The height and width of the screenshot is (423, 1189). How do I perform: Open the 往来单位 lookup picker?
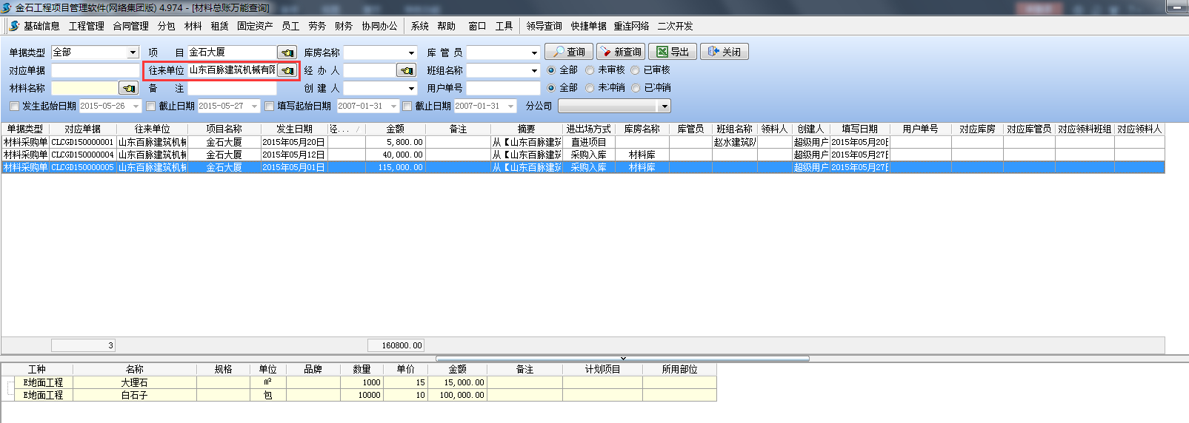tap(287, 70)
